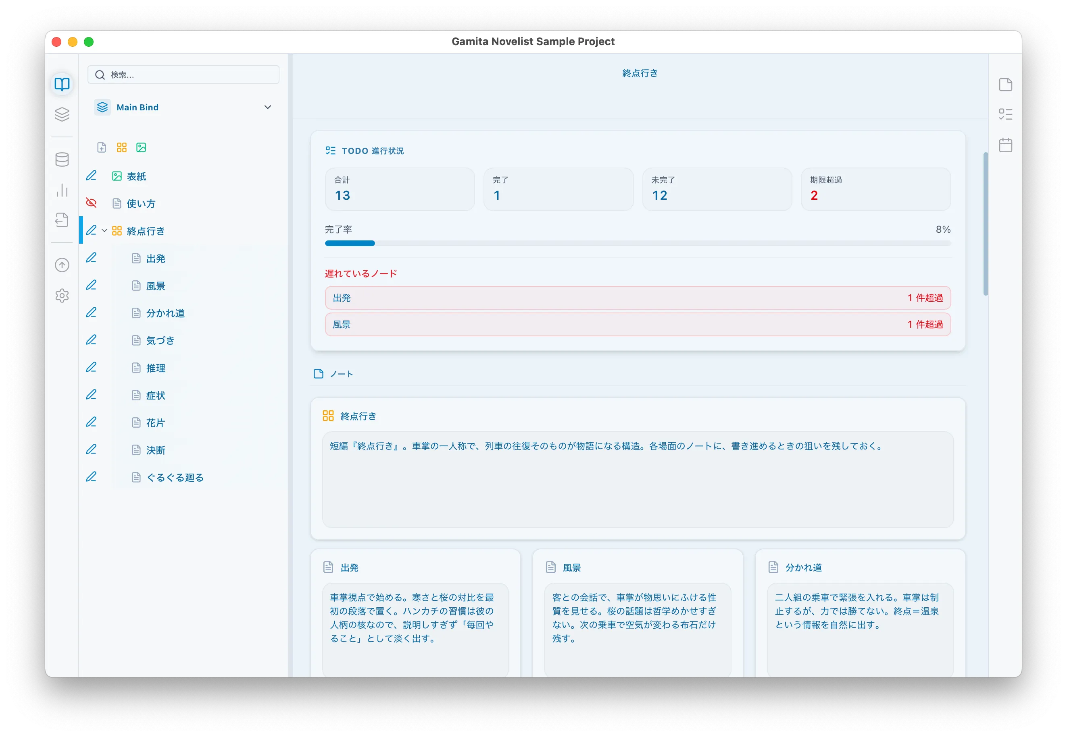The width and height of the screenshot is (1067, 737).
Task: Open the layers stack sidebar icon
Action: pyautogui.click(x=62, y=114)
